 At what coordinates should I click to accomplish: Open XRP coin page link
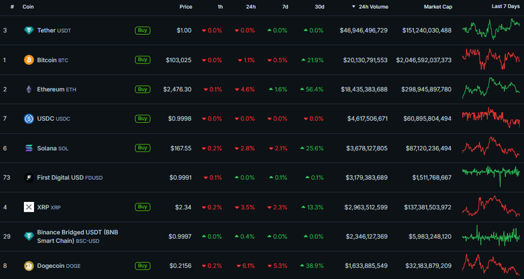click(49, 207)
